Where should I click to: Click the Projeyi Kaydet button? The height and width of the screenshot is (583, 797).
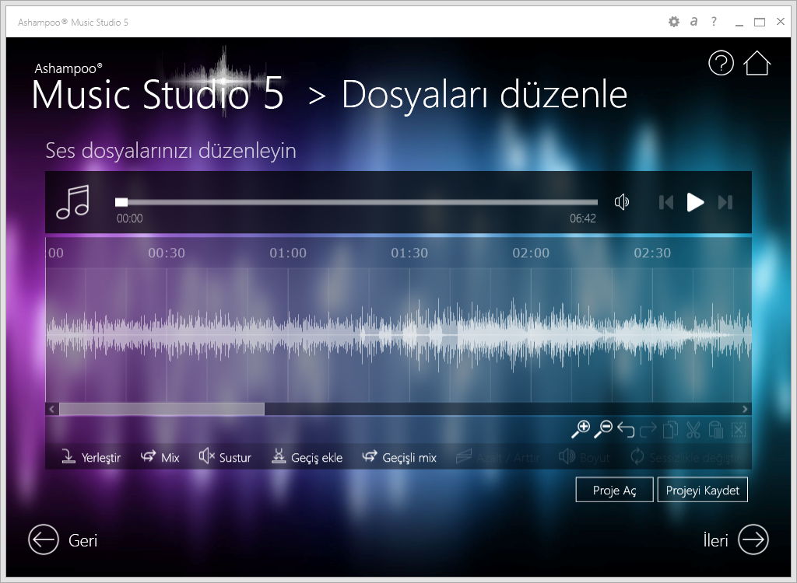click(x=702, y=490)
